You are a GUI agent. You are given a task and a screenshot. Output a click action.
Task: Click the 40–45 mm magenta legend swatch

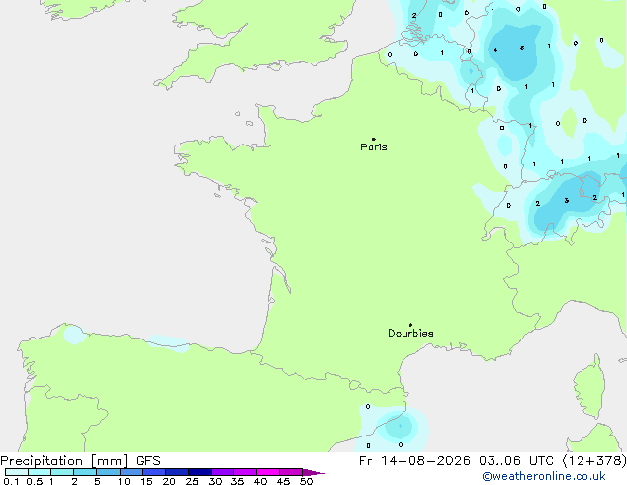pos(268,472)
